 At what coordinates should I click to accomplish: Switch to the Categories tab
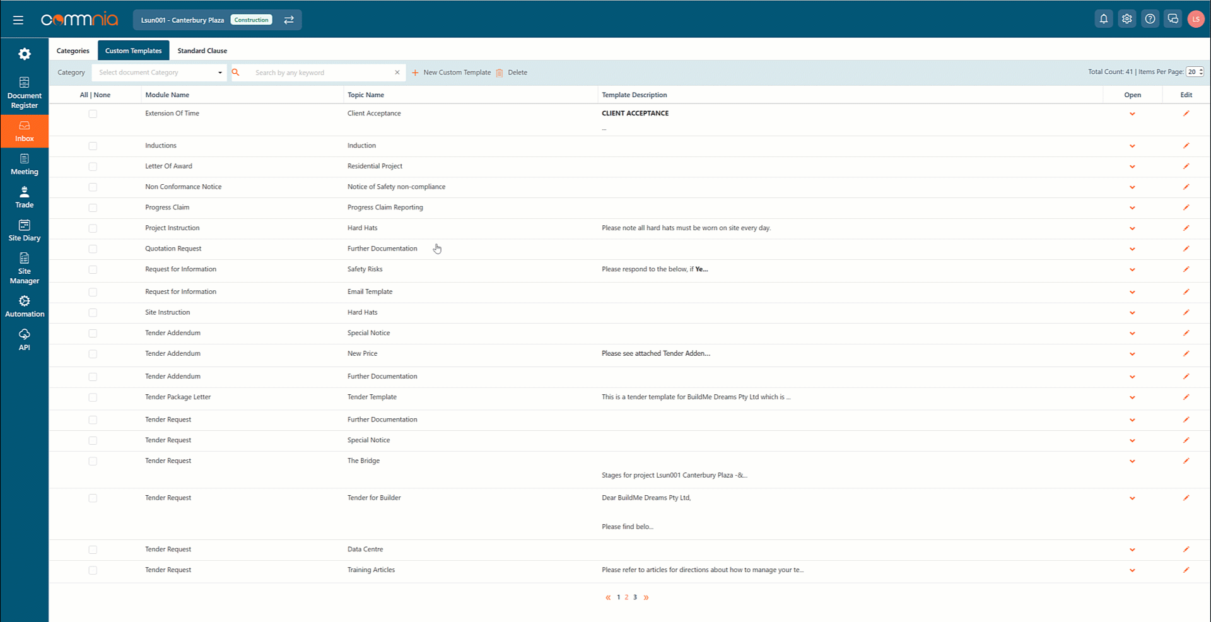point(73,50)
